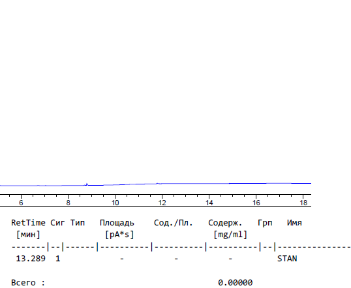Click the RetTime column header
Image resolution: width=351 pixels, height=288 pixels.
coord(28,223)
